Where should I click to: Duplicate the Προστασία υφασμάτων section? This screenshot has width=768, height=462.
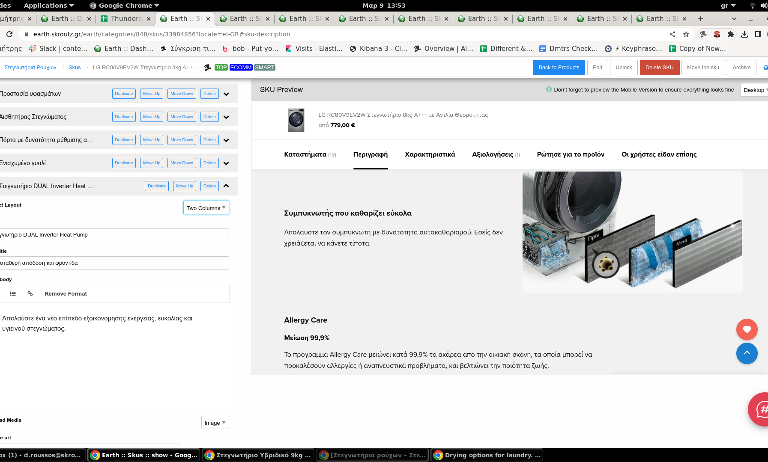coord(124,94)
